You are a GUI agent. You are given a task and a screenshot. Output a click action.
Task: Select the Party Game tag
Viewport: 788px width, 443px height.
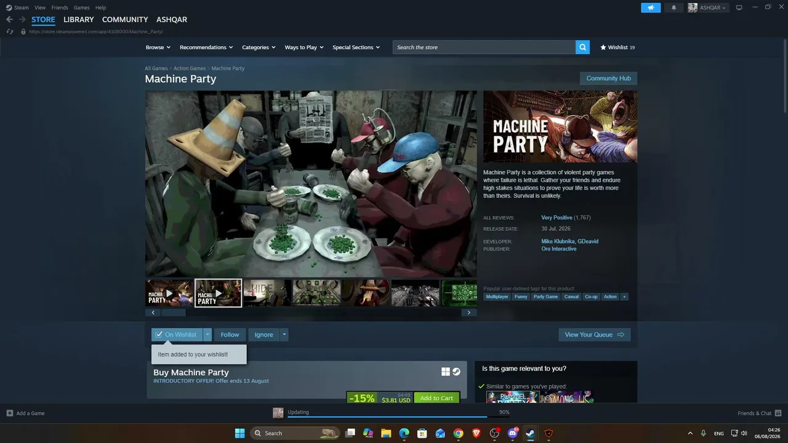[545, 297]
